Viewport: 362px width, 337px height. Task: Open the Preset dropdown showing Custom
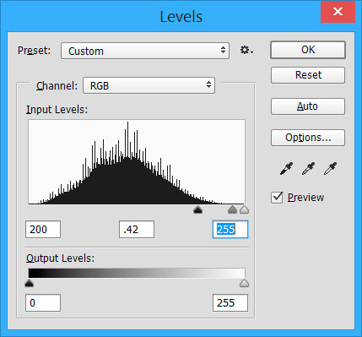pyautogui.click(x=145, y=51)
